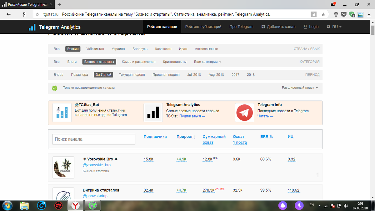Click 'Читать →' link under Telegram Info

[x=265, y=116]
